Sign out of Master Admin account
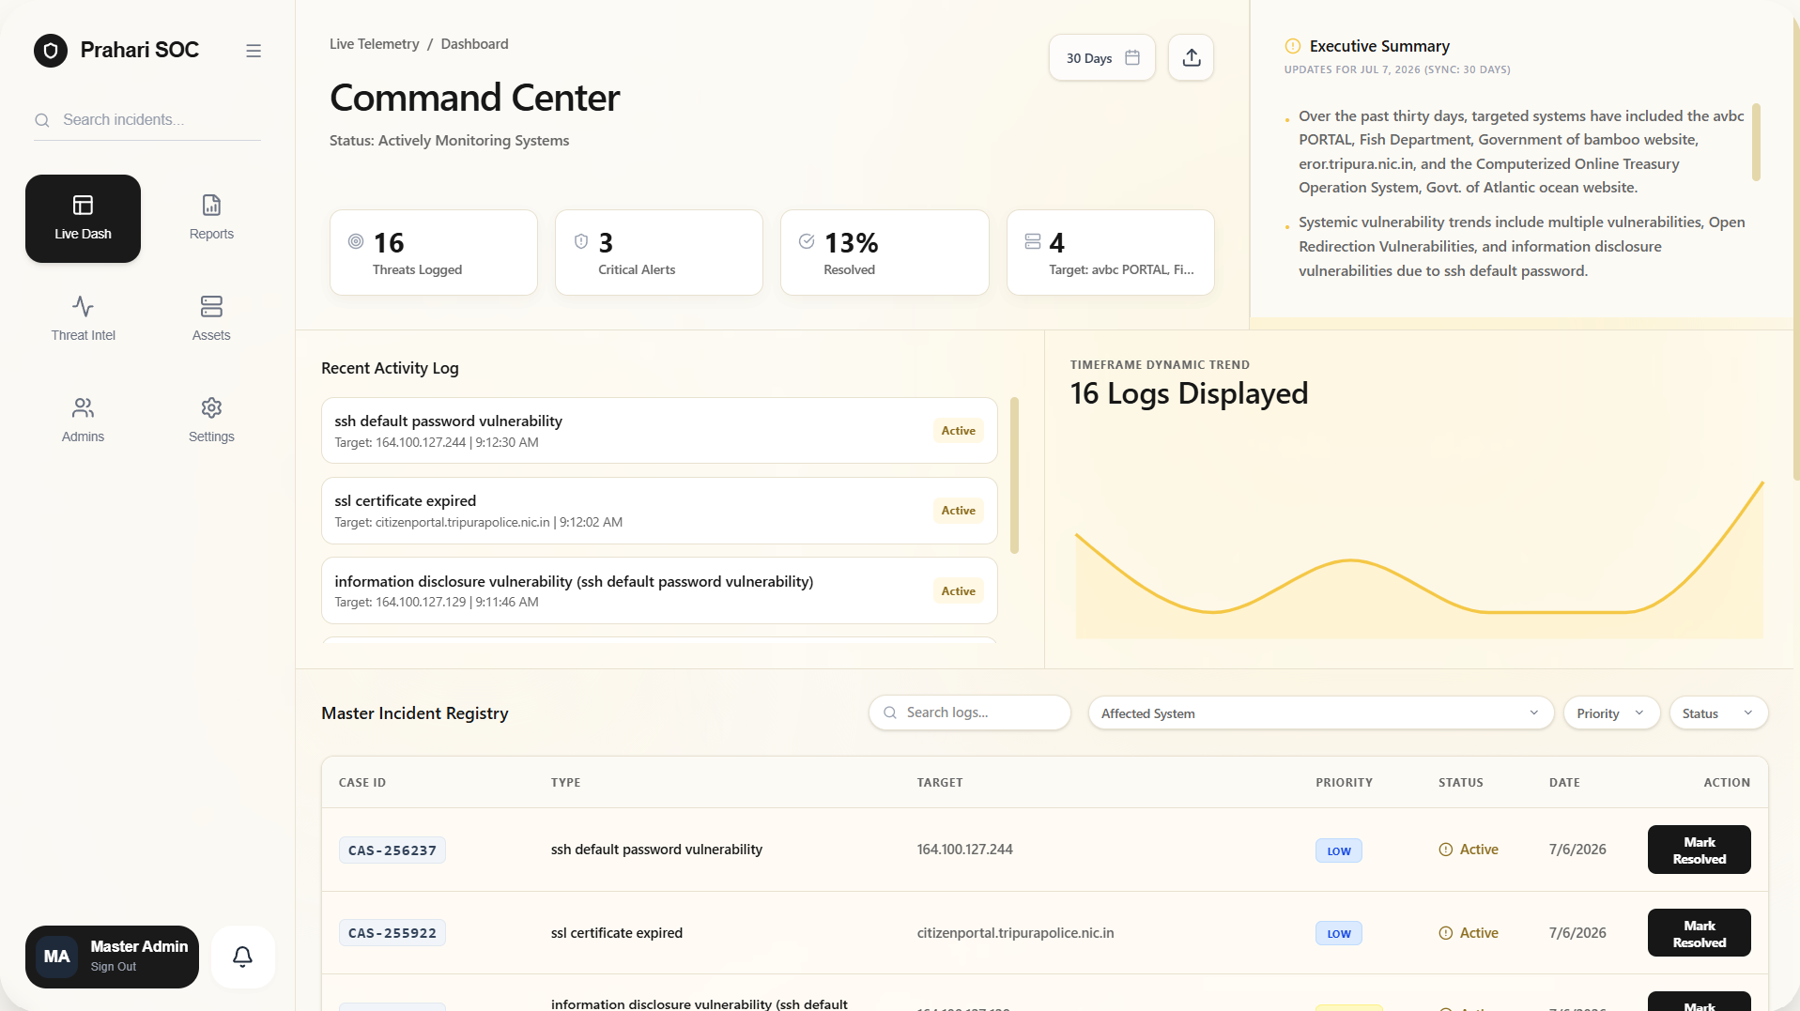1800x1011 pixels. coord(114,967)
